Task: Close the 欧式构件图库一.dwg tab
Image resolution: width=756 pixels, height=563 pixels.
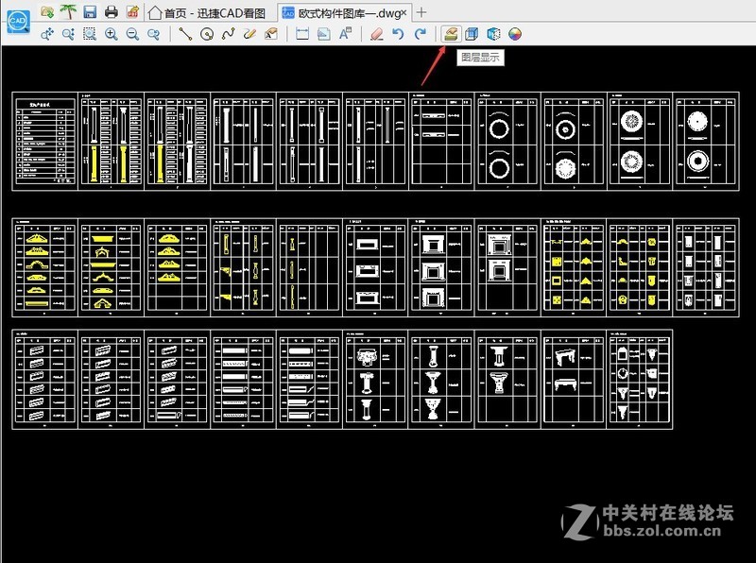Action: point(404,12)
